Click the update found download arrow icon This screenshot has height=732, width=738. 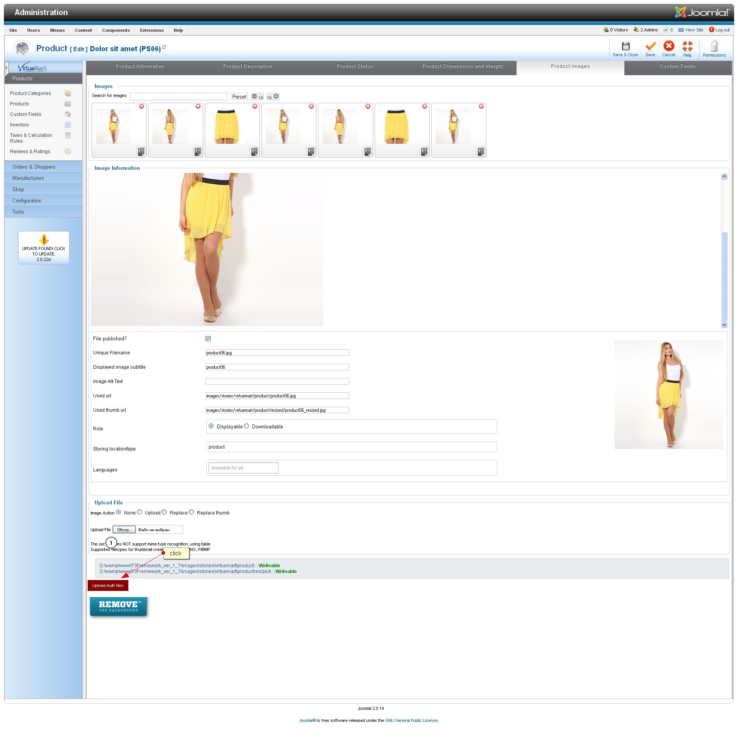pos(44,239)
